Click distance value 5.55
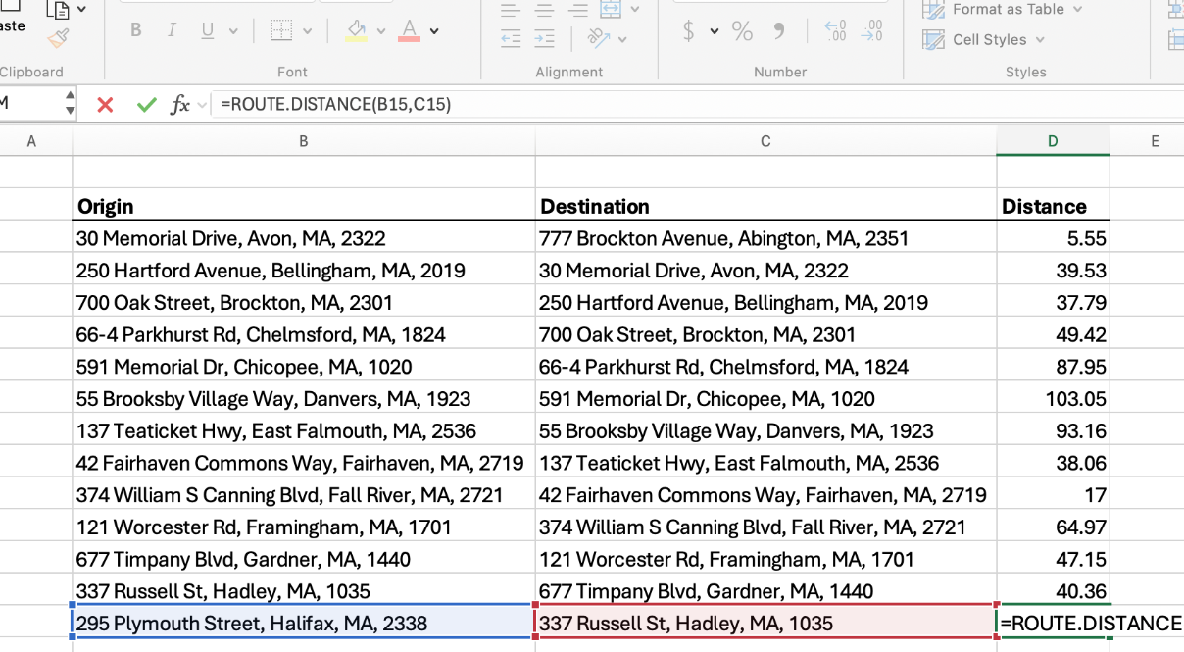Screen dimensions: 1184x652 pos(1053,238)
